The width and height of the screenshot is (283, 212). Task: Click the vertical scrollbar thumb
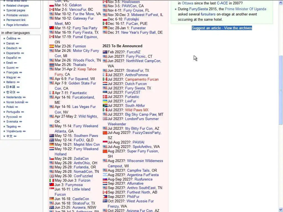[x=281, y=90]
